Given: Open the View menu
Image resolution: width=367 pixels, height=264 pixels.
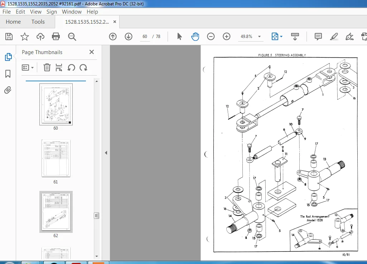Looking at the screenshot, I should tap(35, 12).
